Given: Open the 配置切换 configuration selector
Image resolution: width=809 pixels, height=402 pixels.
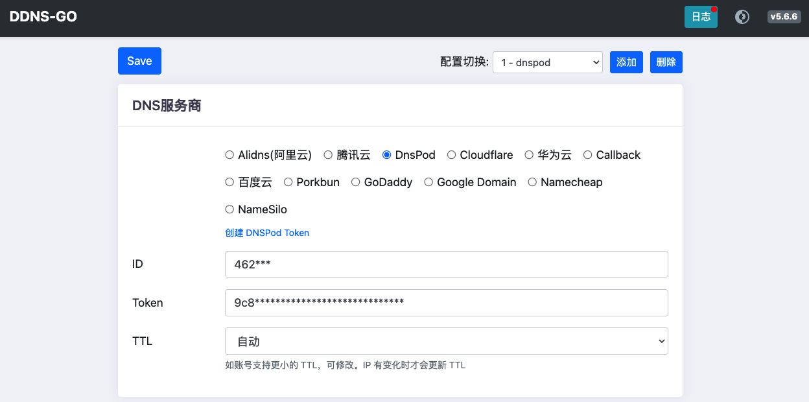Looking at the screenshot, I should (547, 62).
